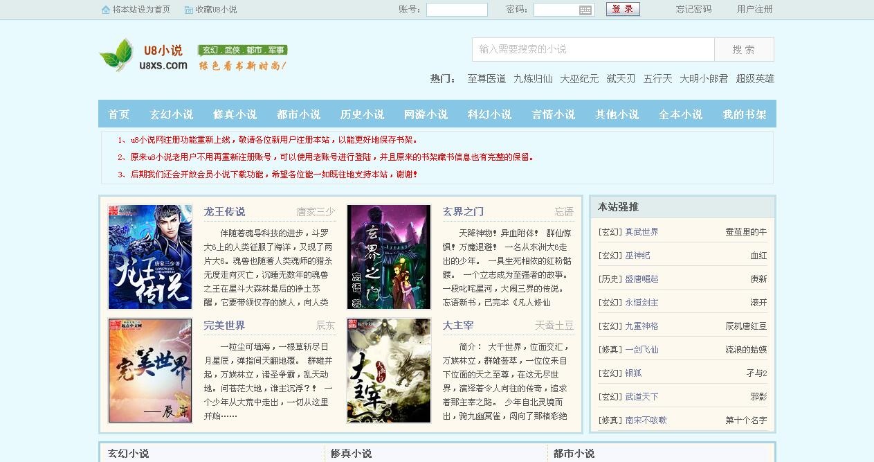Viewport: 874px width, 462px height.
Task: Focus the 账号 account input field
Action: pos(457,10)
